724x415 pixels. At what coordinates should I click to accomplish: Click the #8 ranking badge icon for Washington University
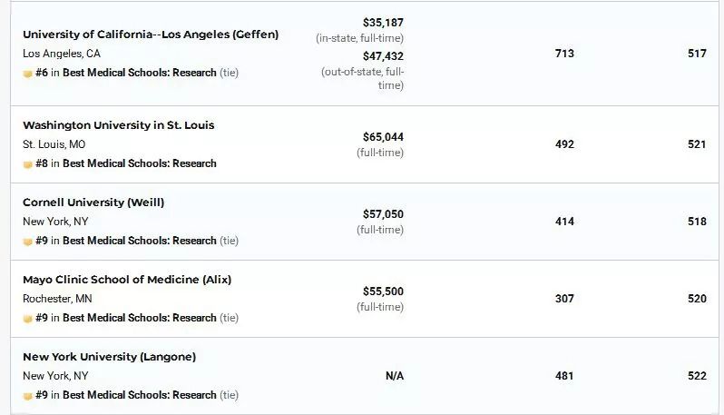(28, 164)
